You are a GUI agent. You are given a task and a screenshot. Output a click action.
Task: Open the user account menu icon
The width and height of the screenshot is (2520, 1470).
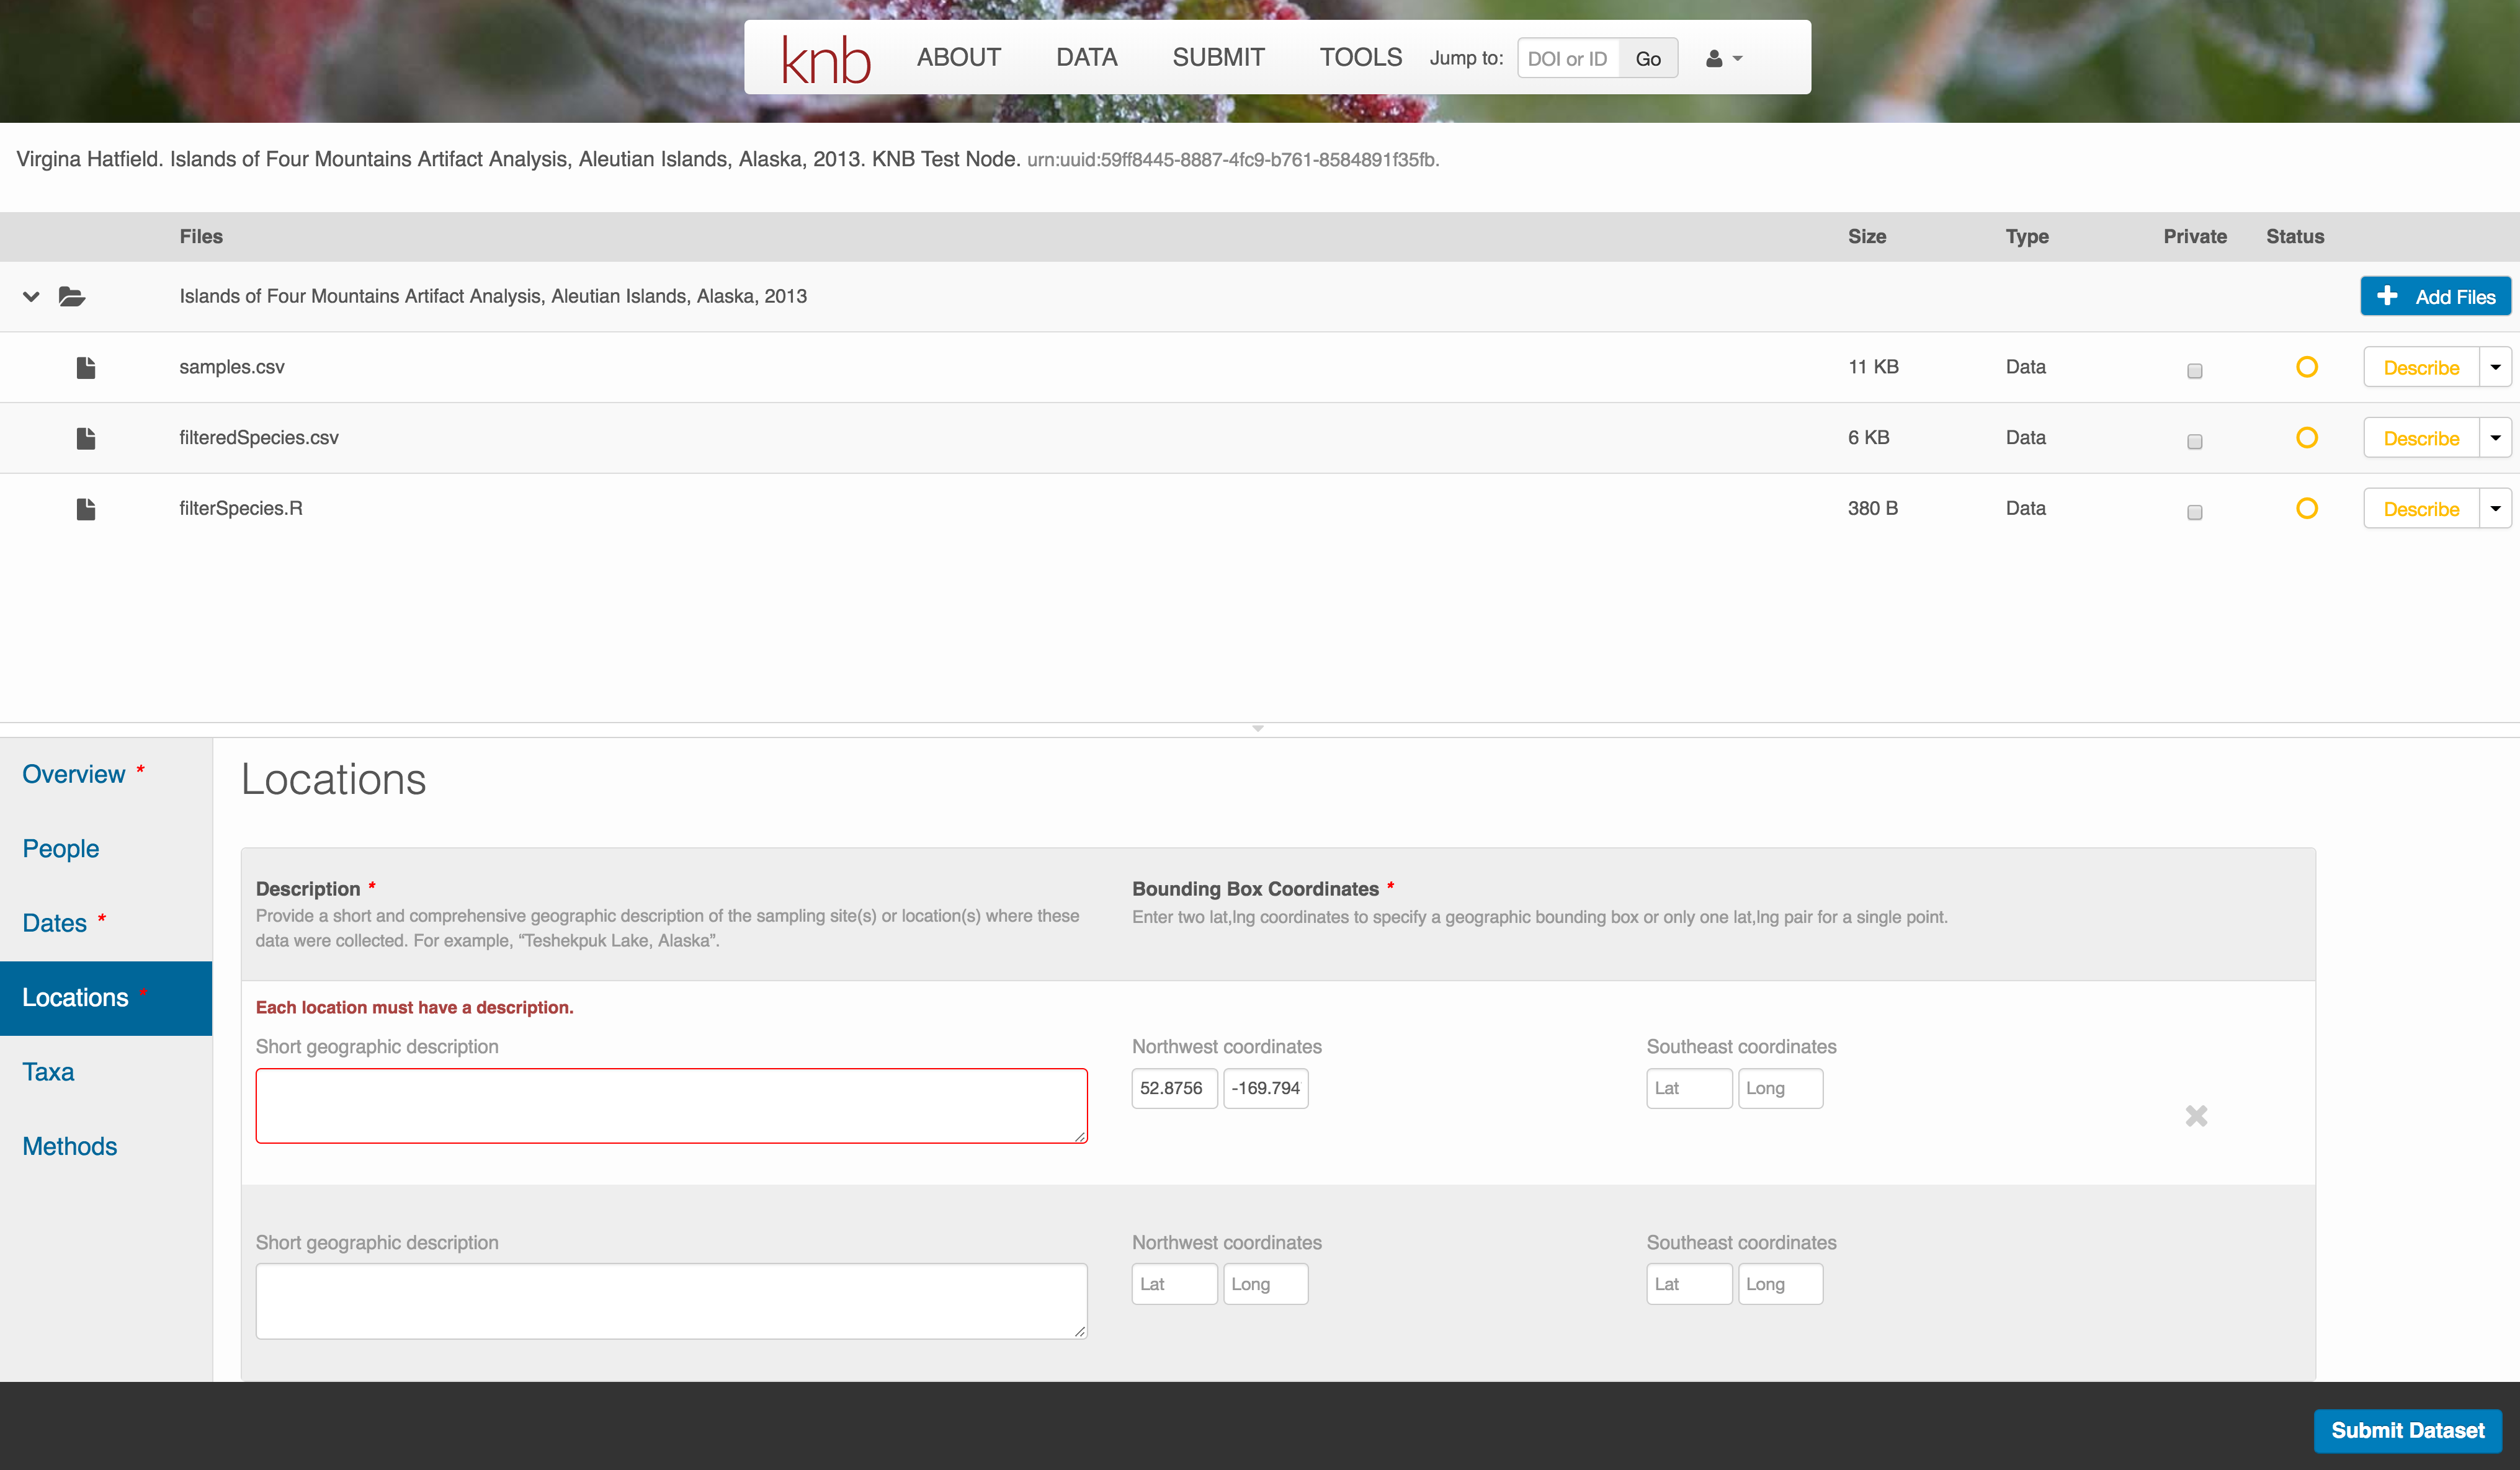coord(1724,59)
